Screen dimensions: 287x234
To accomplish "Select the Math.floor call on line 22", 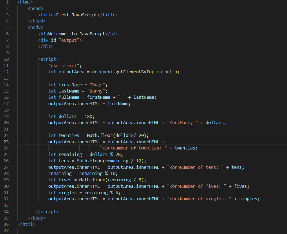I will point(113,135).
